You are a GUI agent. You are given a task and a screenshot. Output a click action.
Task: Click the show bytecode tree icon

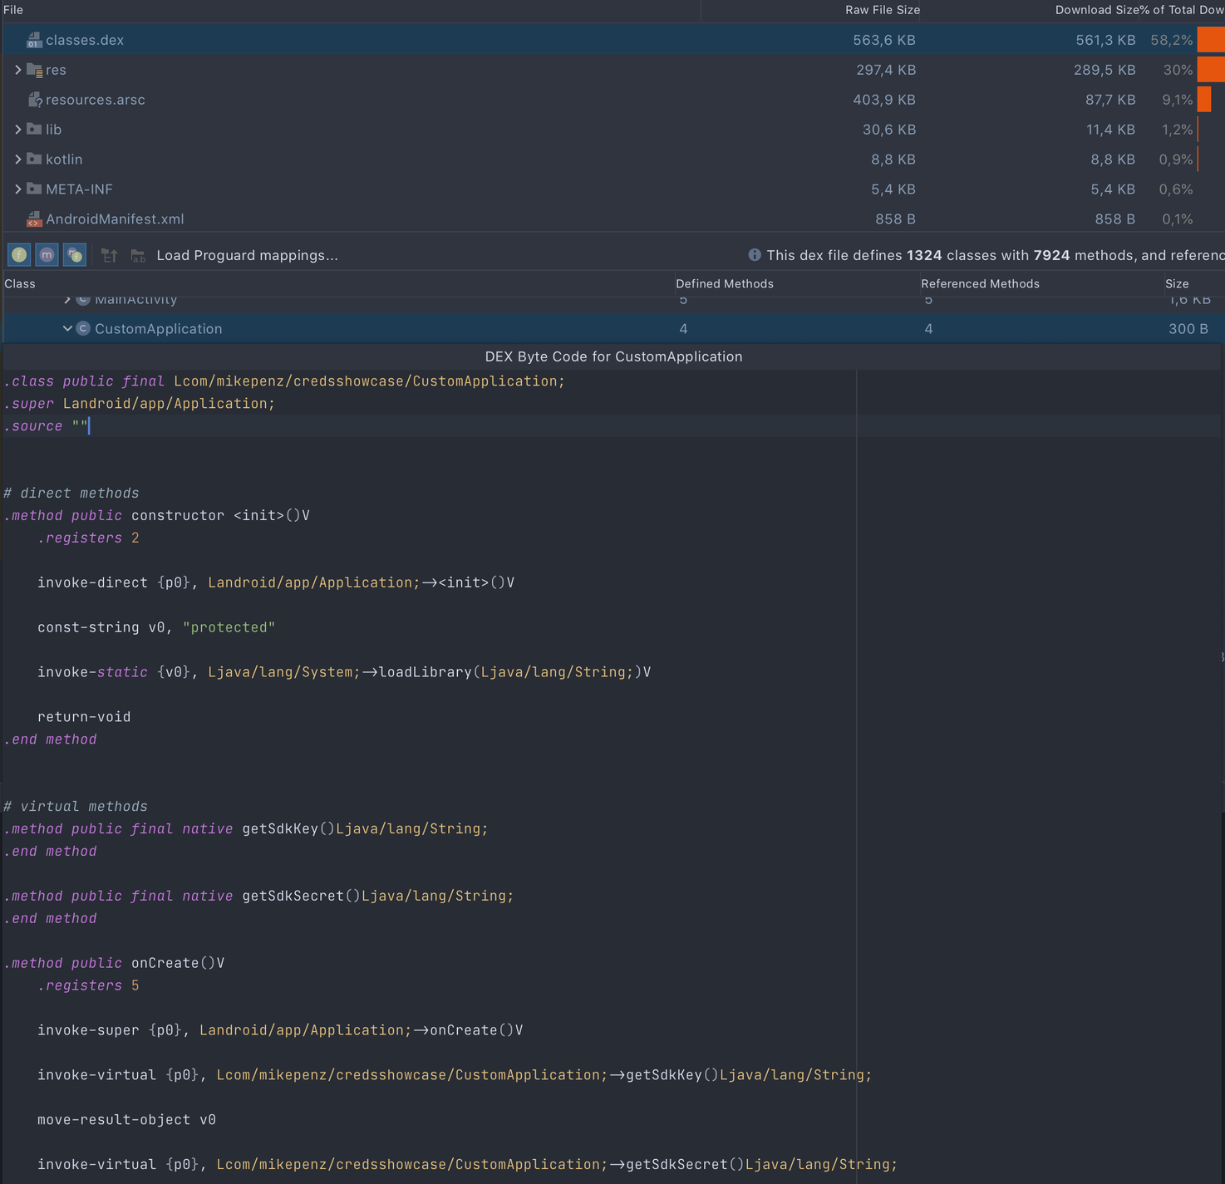point(109,256)
